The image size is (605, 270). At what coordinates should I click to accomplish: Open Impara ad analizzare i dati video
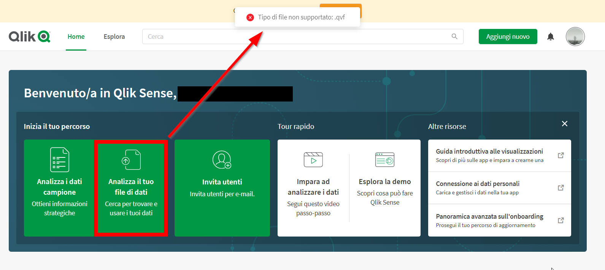tap(313, 188)
